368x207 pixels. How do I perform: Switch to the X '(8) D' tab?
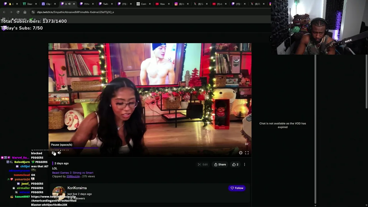(257, 4)
